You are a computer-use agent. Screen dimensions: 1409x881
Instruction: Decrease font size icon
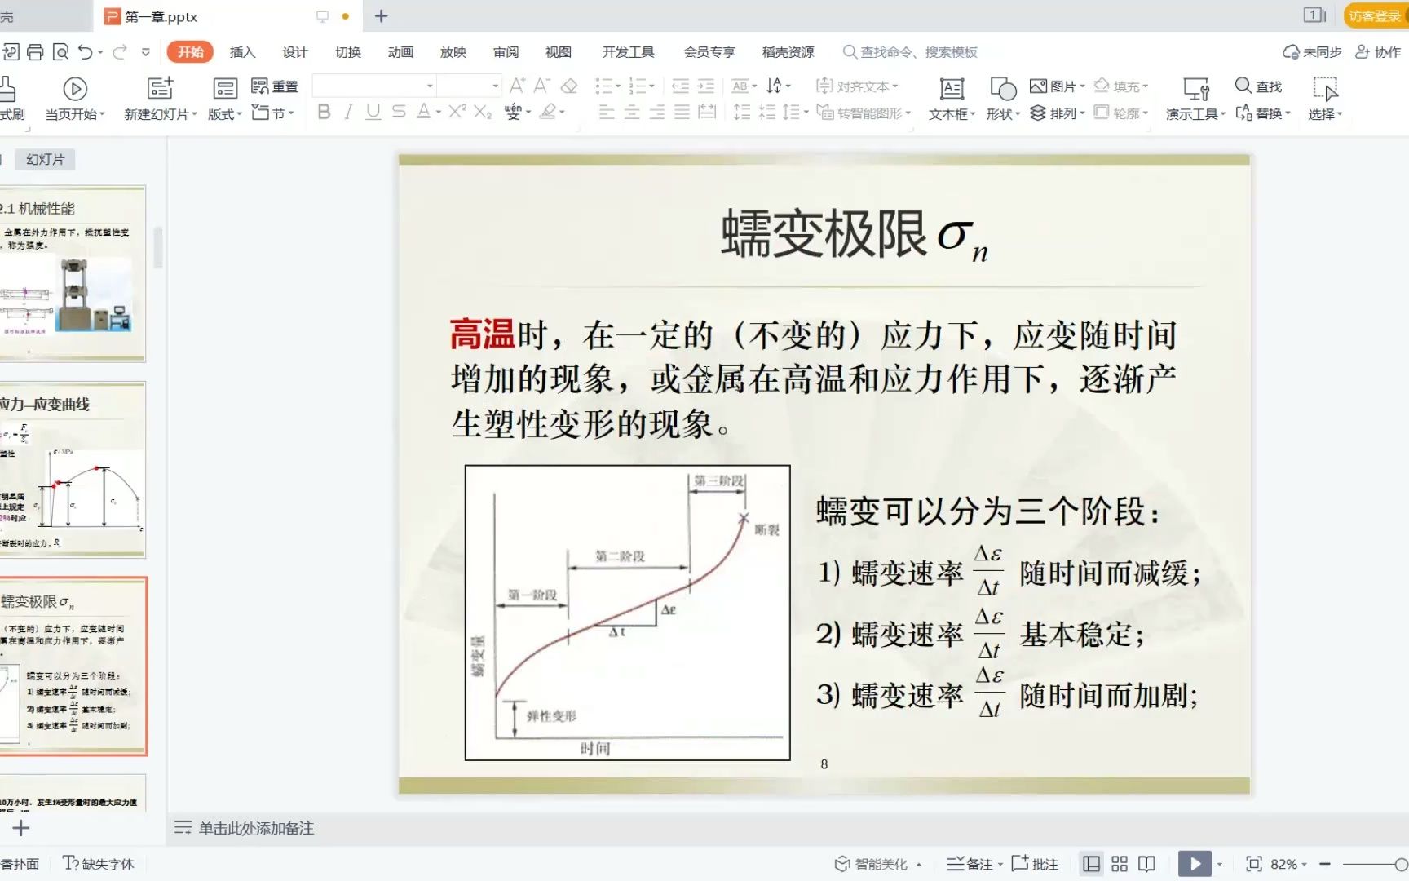tap(542, 85)
